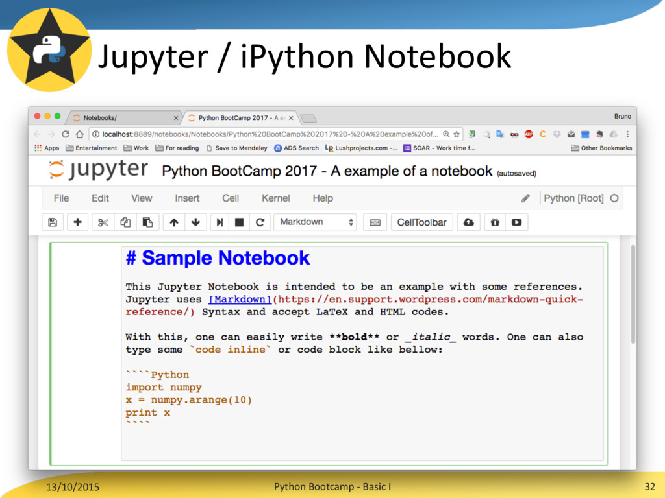
Task: Move selected cell up with arrow
Action: tap(174, 222)
